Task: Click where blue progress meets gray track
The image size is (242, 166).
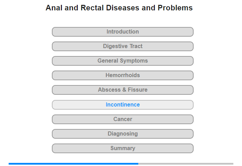Action: [x=138, y=164]
